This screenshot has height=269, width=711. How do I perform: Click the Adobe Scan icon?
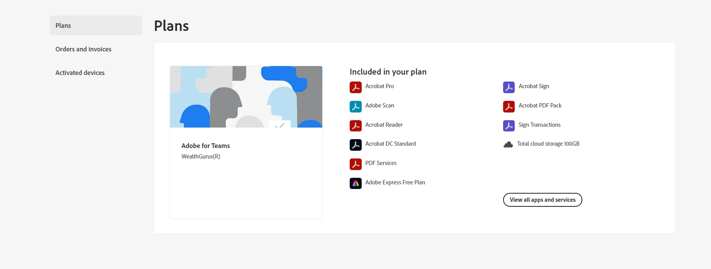pyautogui.click(x=355, y=107)
